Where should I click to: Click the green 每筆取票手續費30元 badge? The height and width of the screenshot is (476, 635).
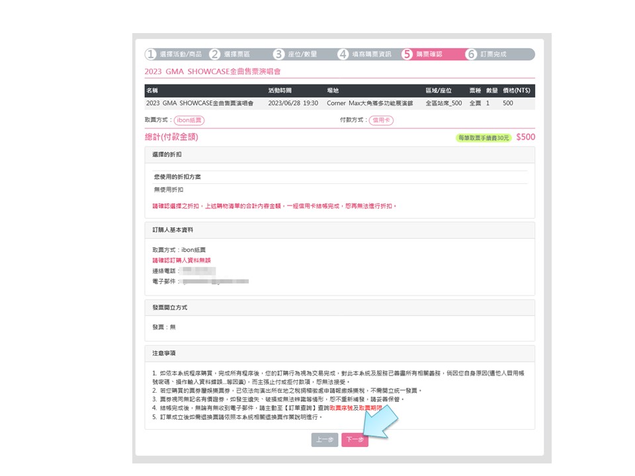(484, 138)
